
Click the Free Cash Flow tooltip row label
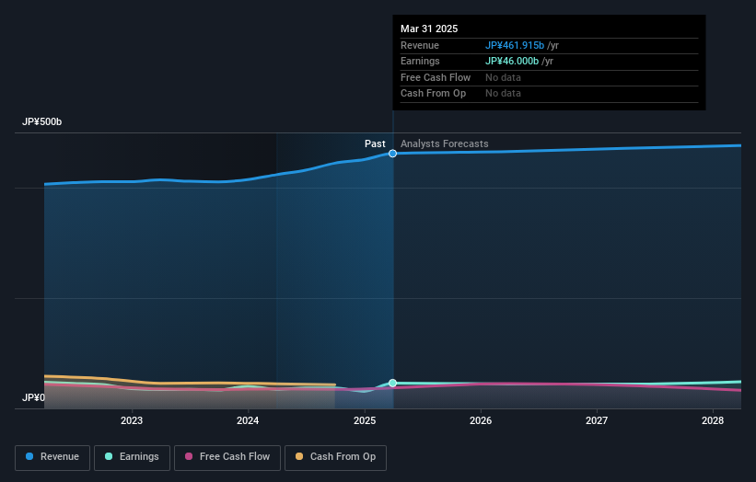click(436, 77)
